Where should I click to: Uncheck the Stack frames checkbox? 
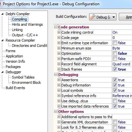click(x=115, y=69)
